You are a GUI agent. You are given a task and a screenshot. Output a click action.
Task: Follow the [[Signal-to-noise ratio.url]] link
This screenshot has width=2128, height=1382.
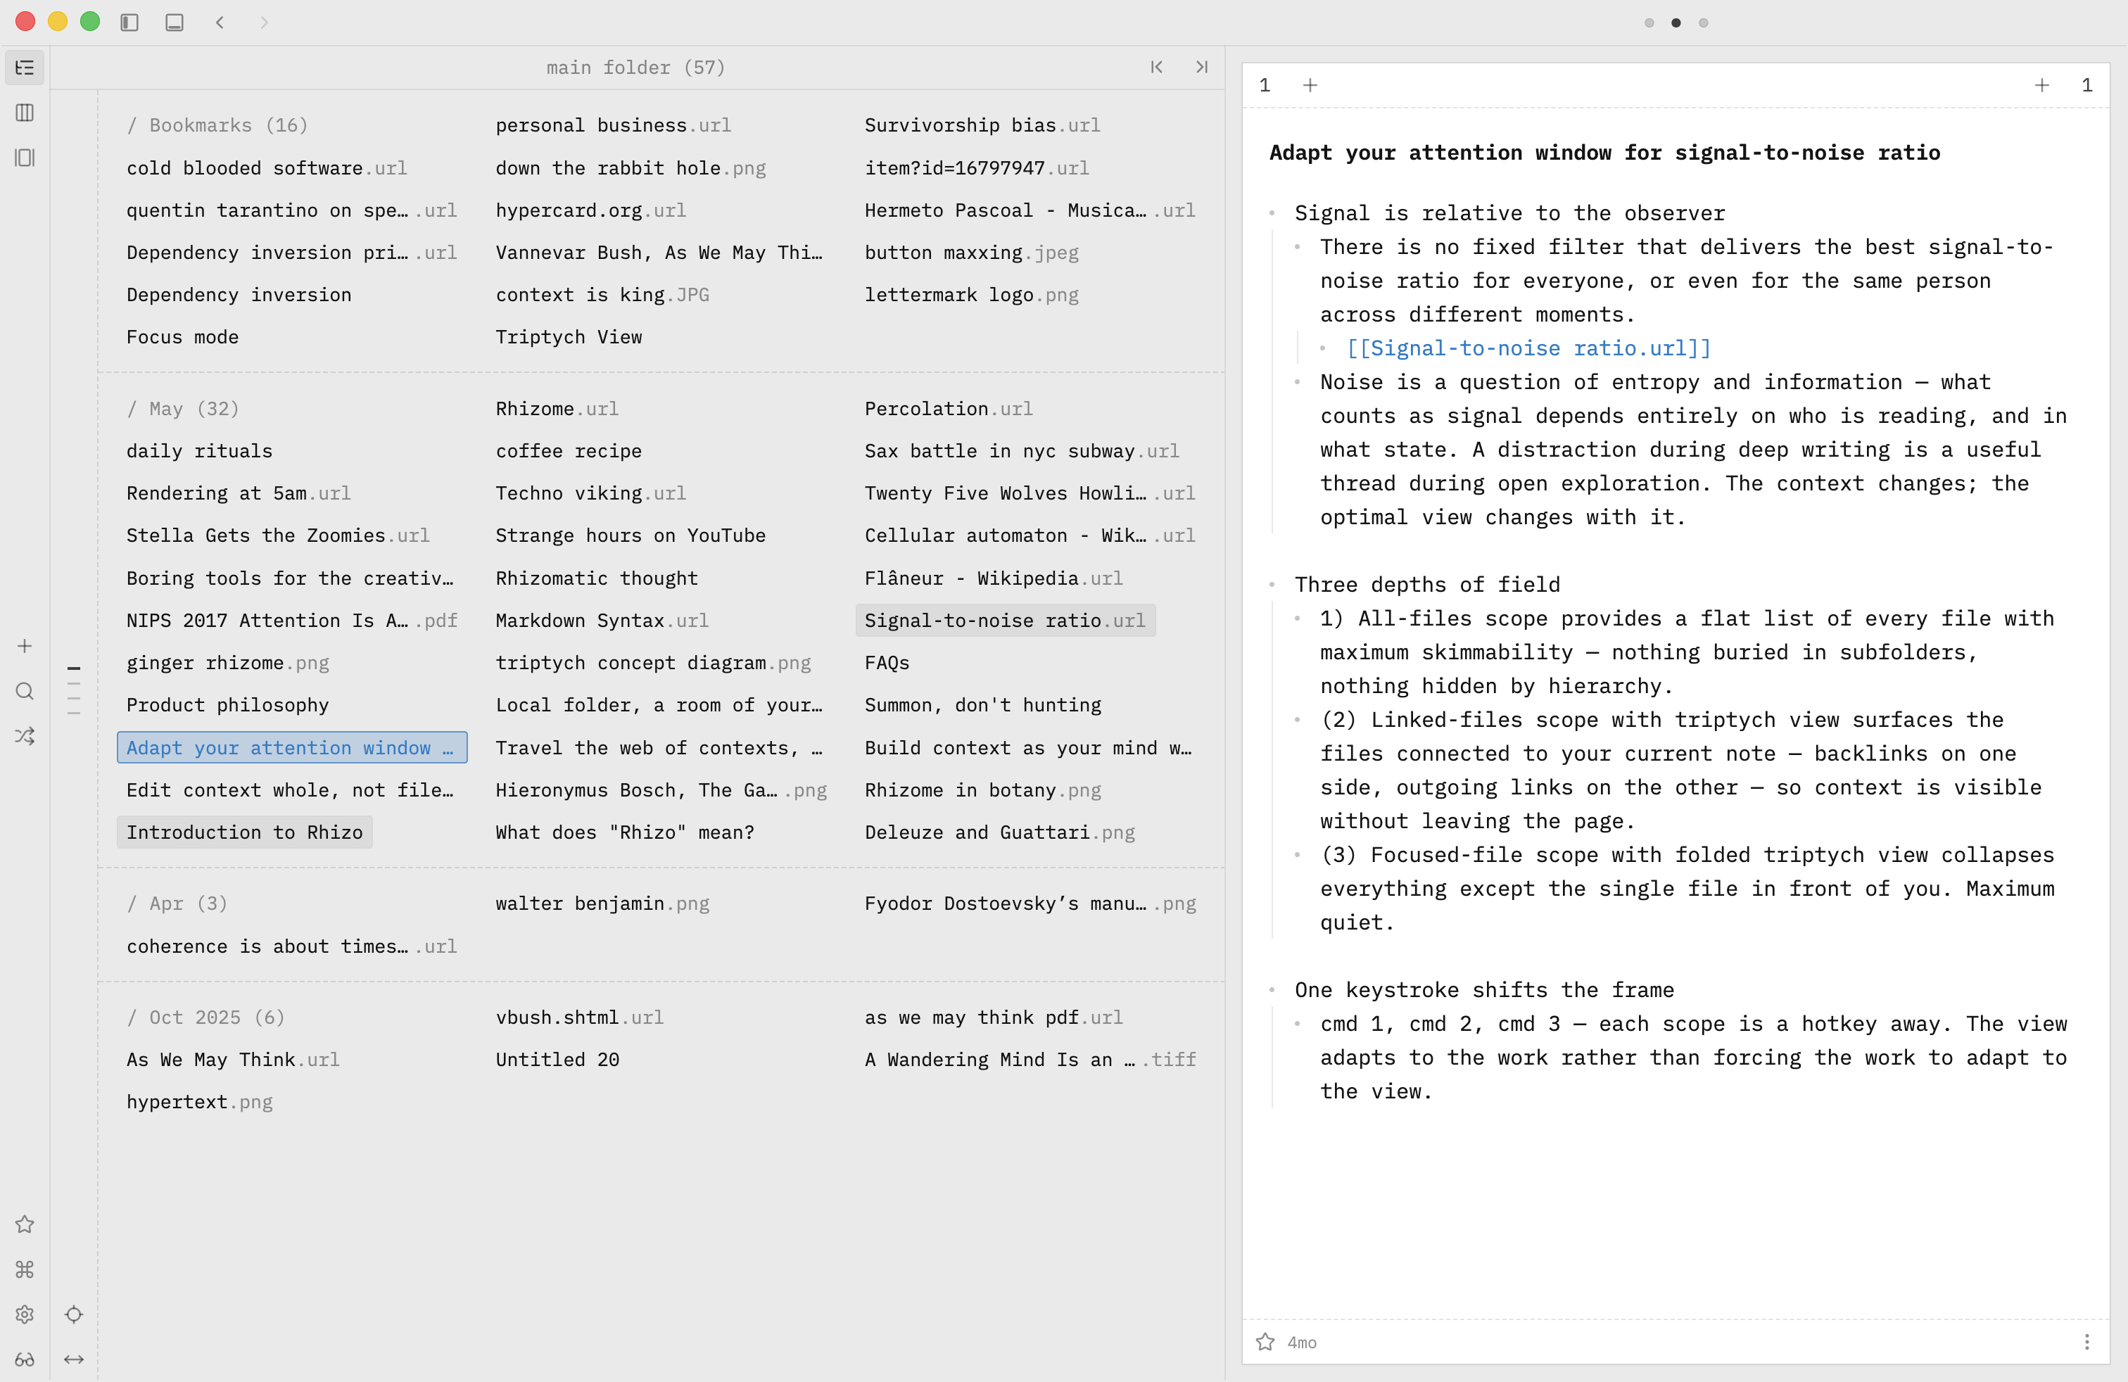1529,348
